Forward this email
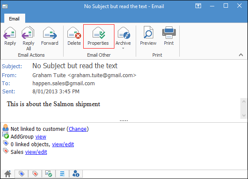This screenshot has height=179, width=248. (x=50, y=36)
